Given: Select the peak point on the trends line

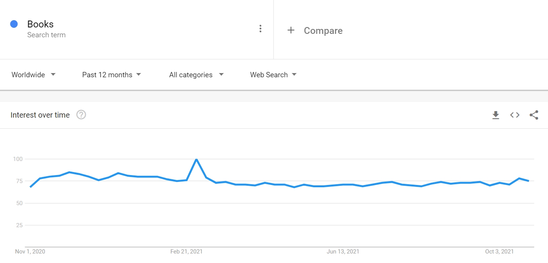Looking at the screenshot, I should coord(196,159).
